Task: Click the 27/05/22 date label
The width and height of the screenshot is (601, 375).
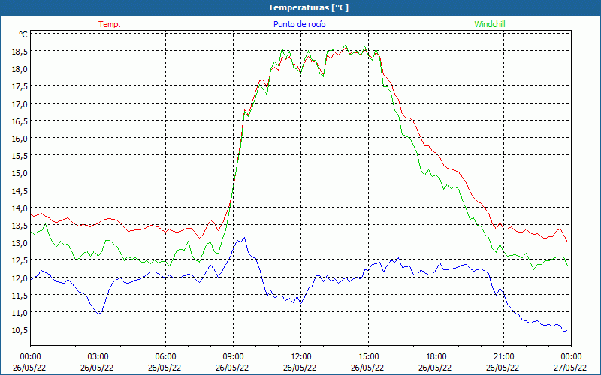Action: [571, 367]
